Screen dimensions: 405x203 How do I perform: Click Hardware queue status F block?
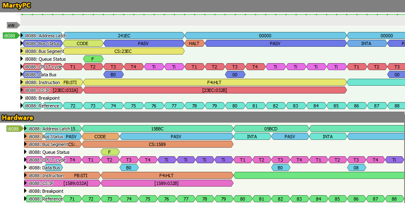click(109, 152)
